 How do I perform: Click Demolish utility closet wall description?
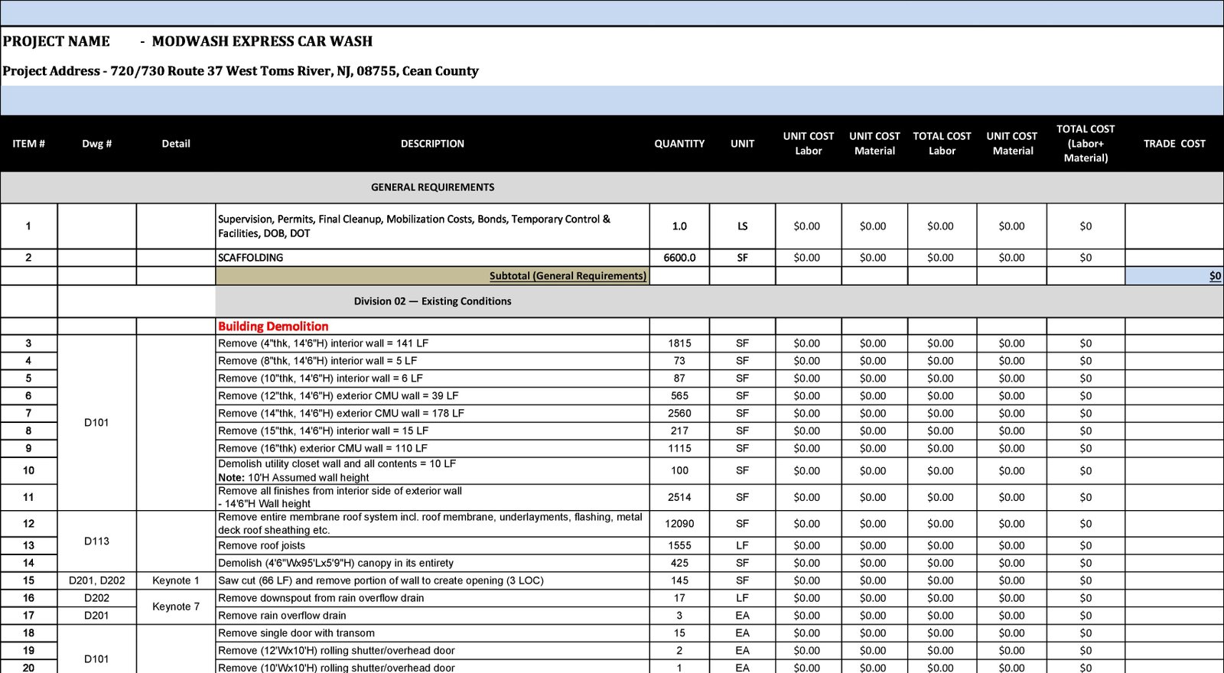(432, 471)
